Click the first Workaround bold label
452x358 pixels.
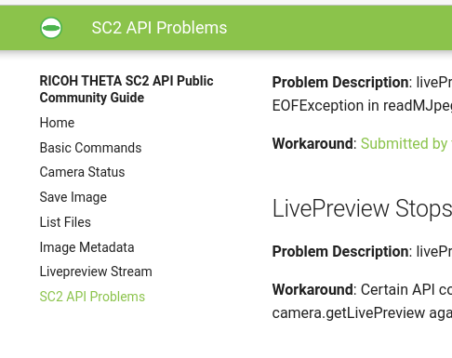(x=312, y=144)
